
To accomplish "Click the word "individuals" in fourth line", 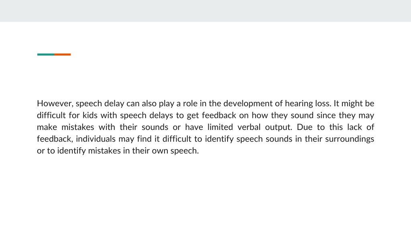I will [x=96, y=139].
